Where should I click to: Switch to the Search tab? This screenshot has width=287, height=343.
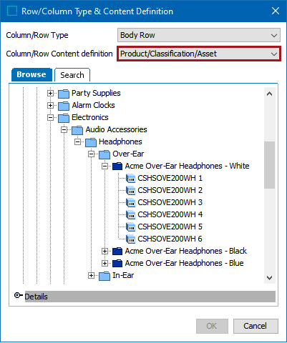pos(72,75)
